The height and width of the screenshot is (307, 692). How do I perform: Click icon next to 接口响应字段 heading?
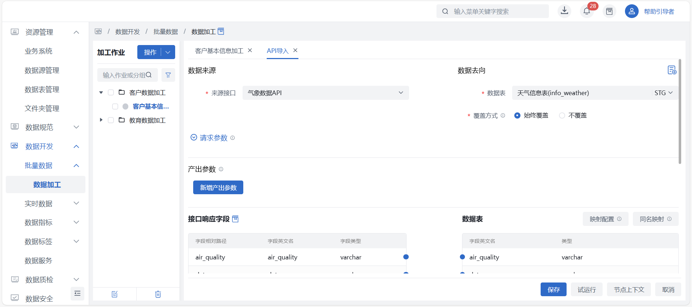click(x=235, y=219)
